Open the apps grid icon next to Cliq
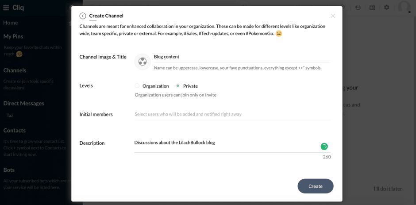 pyautogui.click(x=6, y=8)
